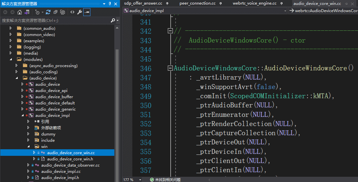358x182 pixels.
Task: Click the Home icon in Solution Explorer toolbar
Action: pyautogui.click(x=20, y=12)
